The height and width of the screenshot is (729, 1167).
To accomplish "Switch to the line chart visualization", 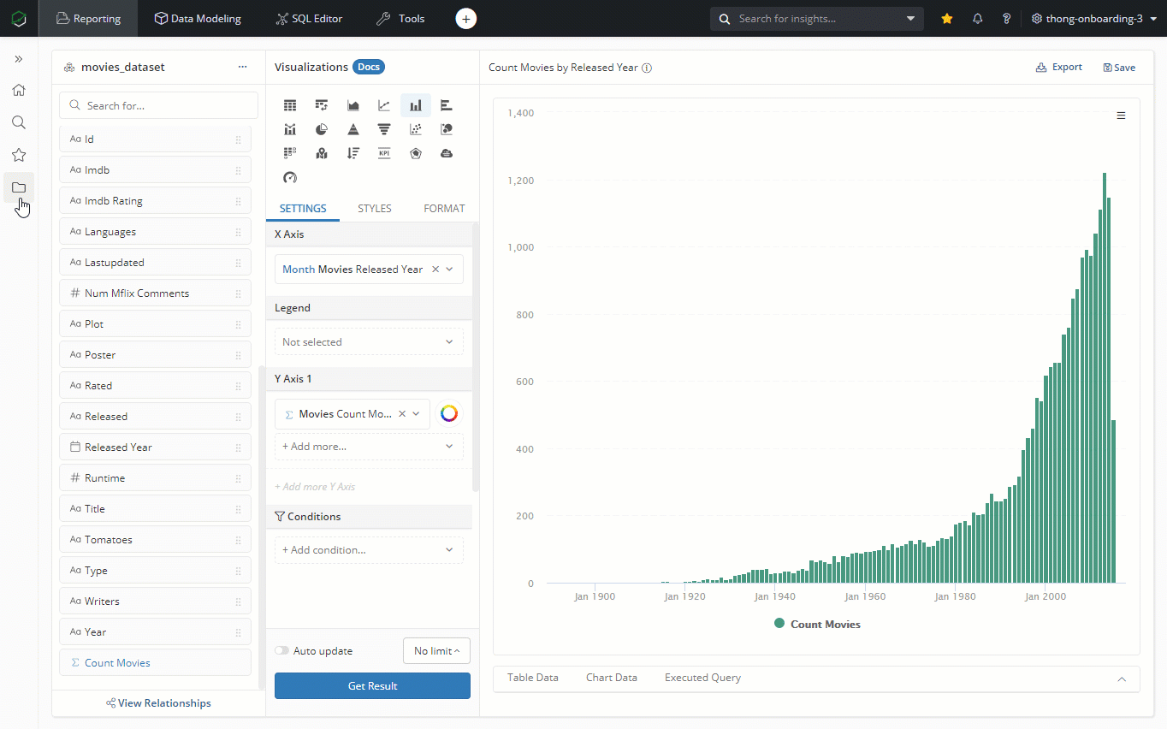I will click(384, 105).
